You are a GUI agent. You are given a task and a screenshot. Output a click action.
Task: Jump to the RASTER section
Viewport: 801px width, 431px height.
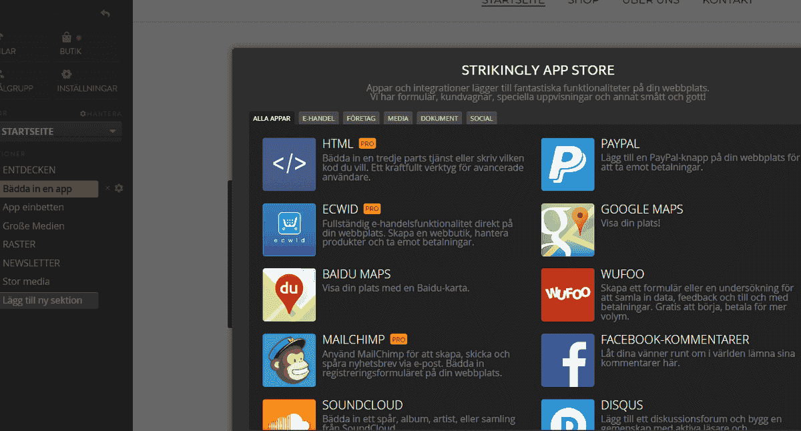pos(19,244)
